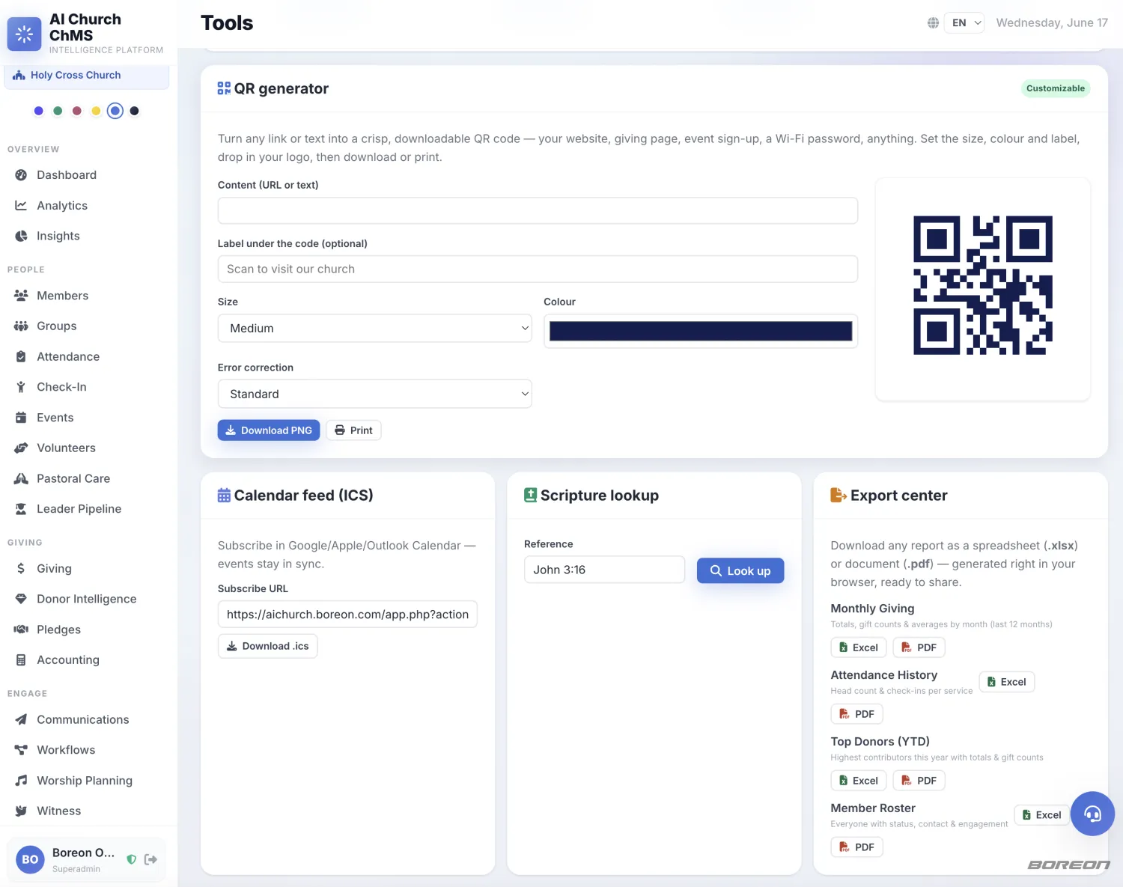
Task: Open the Donor Intelligence gem icon
Action: [21, 599]
